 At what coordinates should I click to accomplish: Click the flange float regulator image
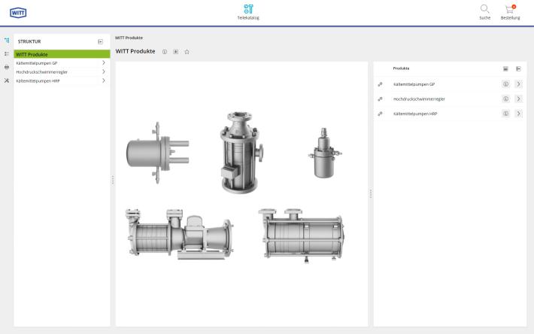tap(158, 153)
